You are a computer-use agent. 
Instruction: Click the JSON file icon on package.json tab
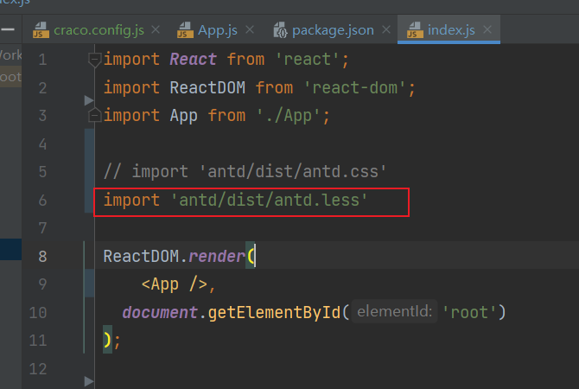point(280,30)
